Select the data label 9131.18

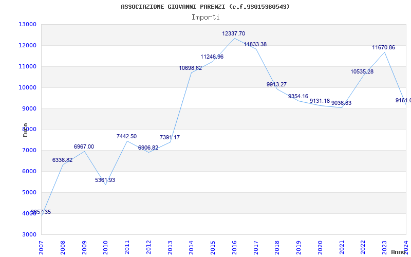click(x=320, y=101)
